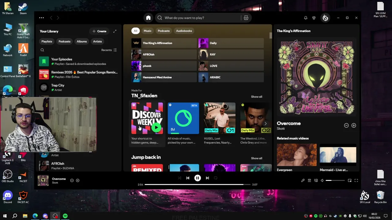The width and height of the screenshot is (392, 220).
Task: Open the Queue icon
Action: pyautogui.click(x=309, y=181)
